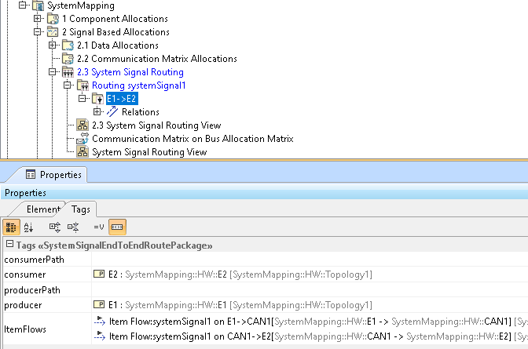Collapse the Tags SystemSignalEndToEndRoutePackage group
The width and height of the screenshot is (528, 349).
coord(9,244)
